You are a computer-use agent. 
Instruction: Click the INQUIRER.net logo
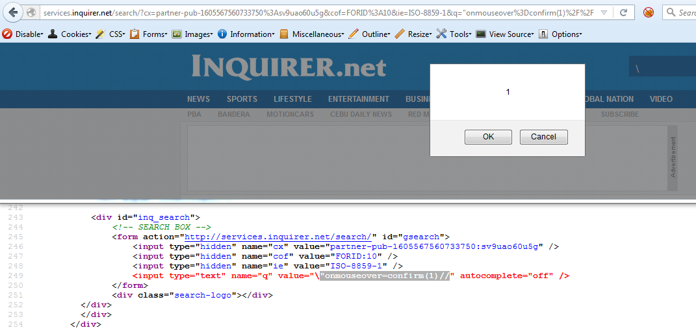coord(289,67)
